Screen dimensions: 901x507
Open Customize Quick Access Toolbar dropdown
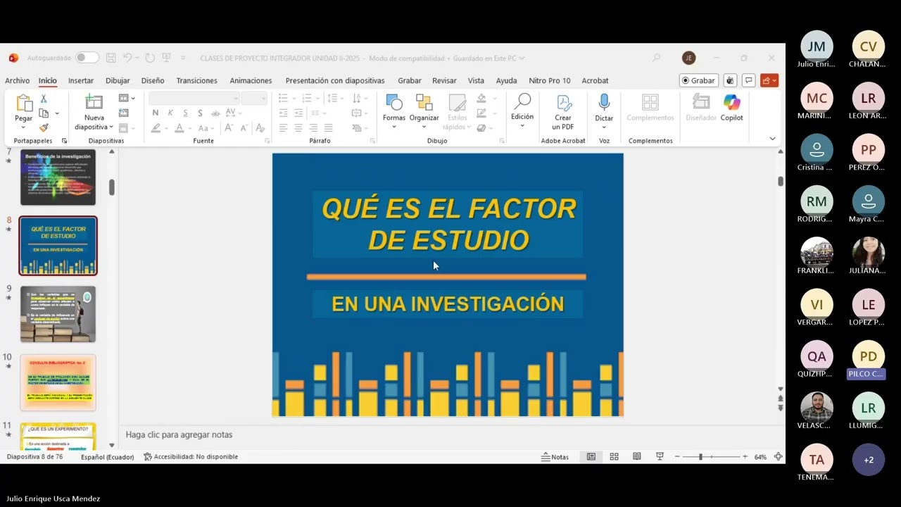pos(183,58)
